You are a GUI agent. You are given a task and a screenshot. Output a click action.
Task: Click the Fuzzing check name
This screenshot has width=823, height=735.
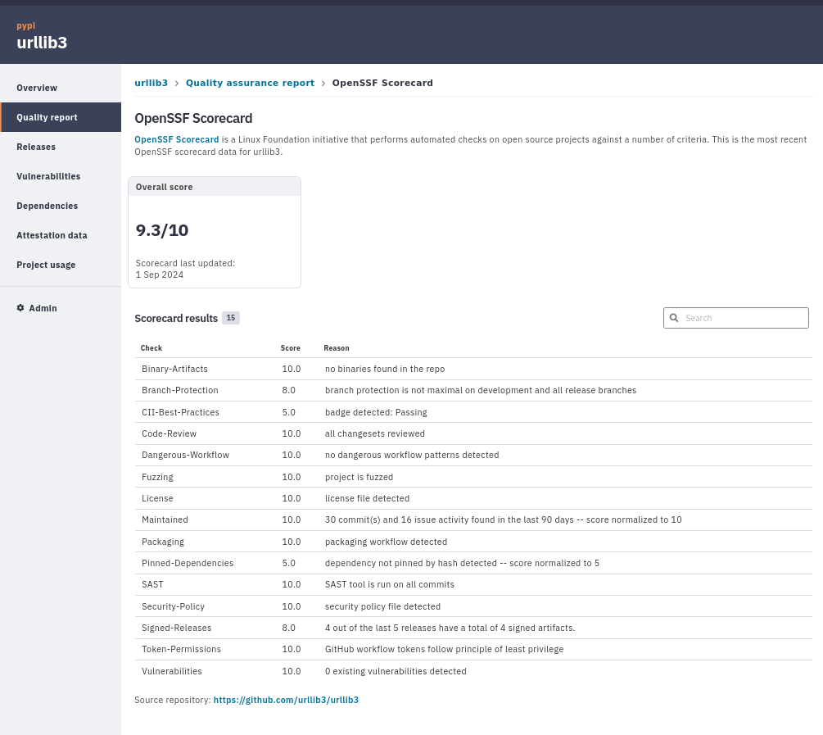click(157, 477)
